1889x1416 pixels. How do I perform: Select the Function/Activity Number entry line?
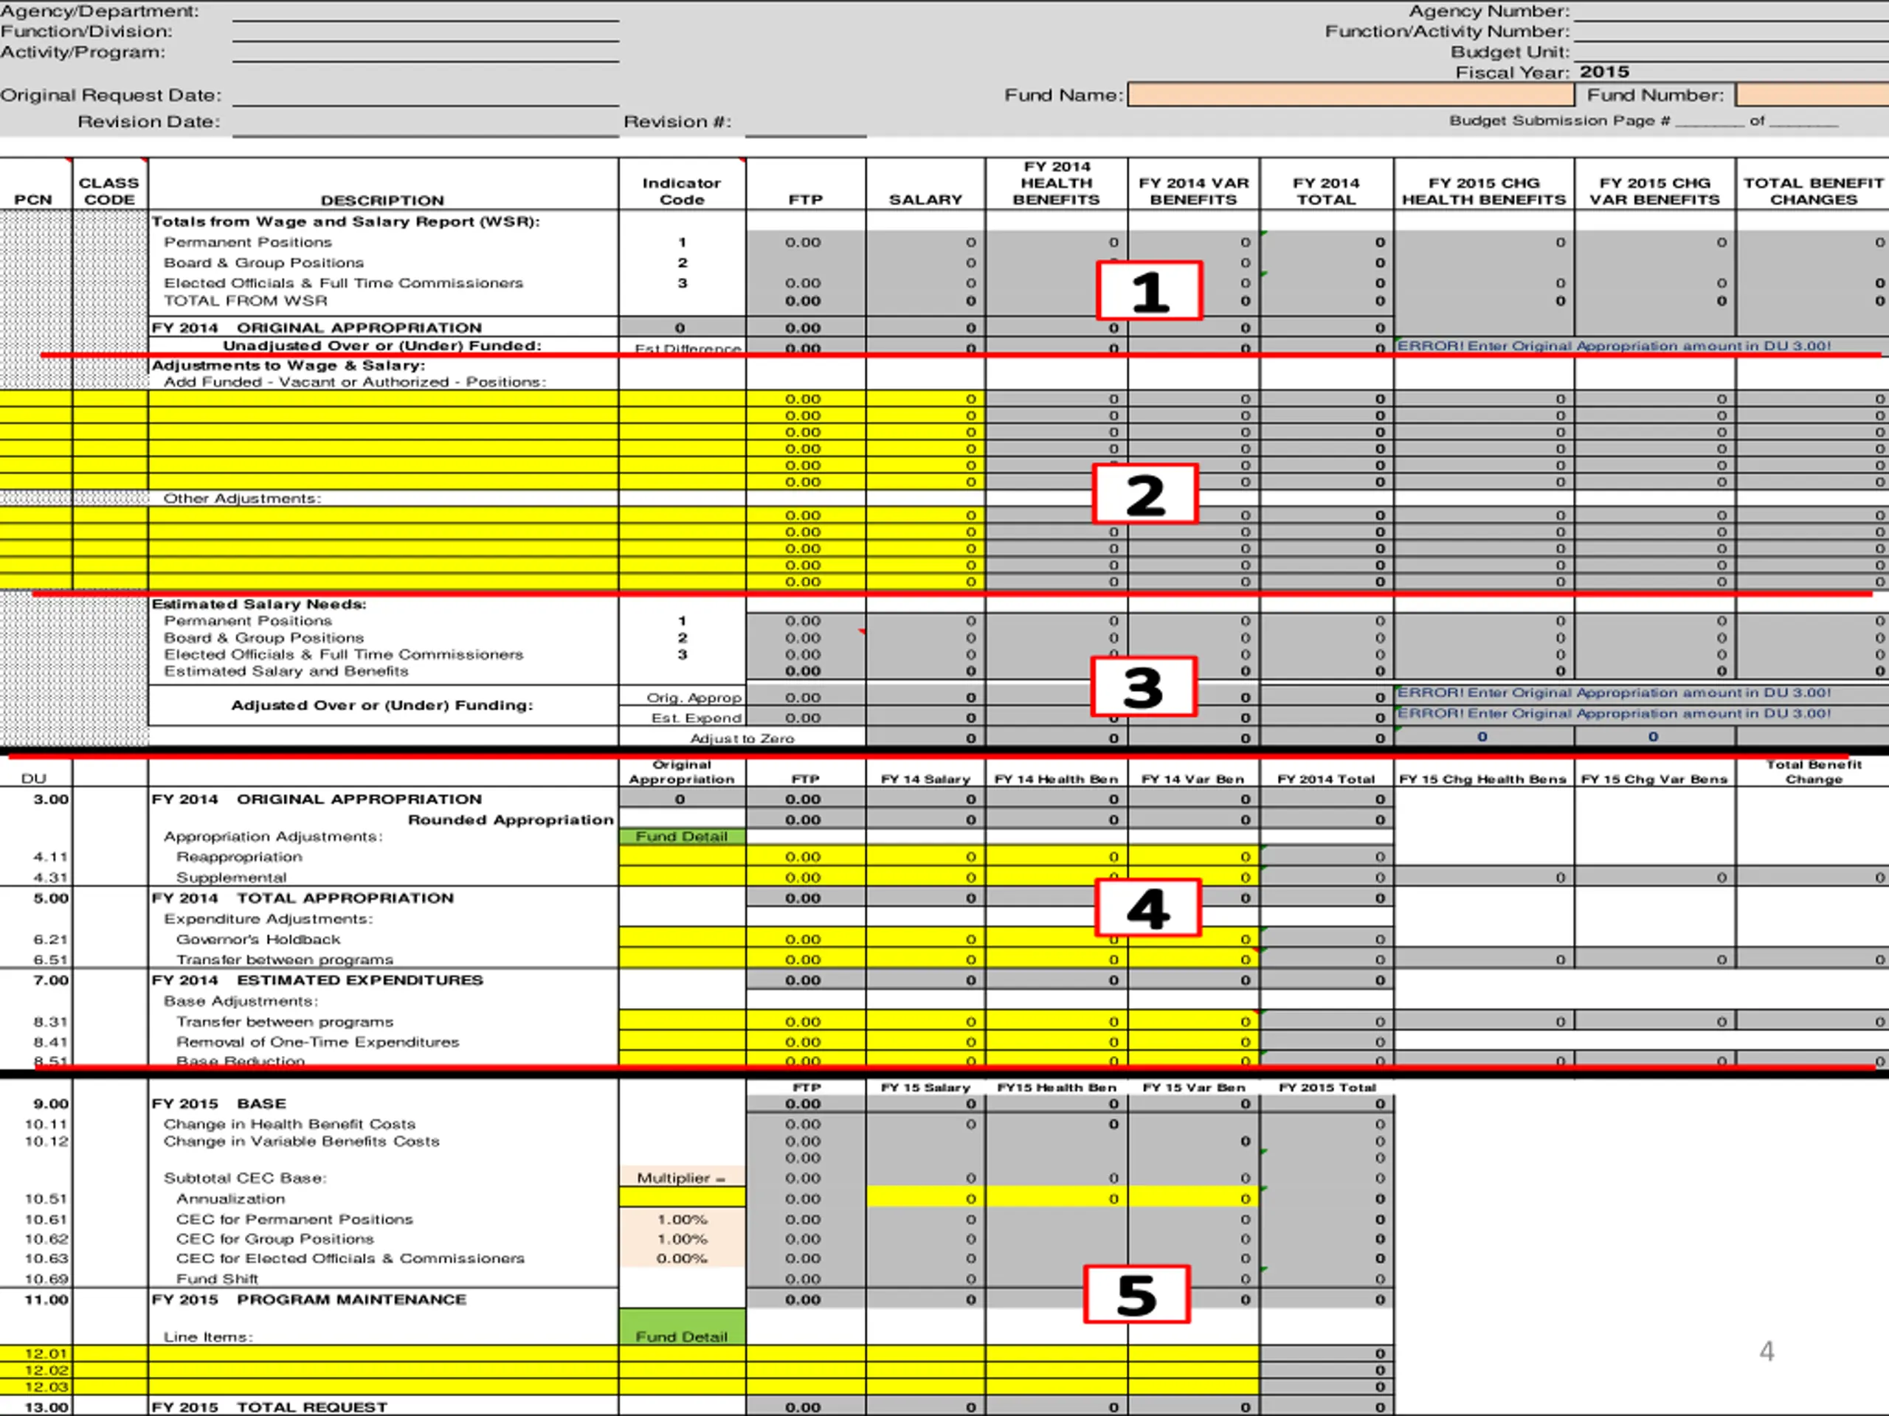(x=1730, y=32)
